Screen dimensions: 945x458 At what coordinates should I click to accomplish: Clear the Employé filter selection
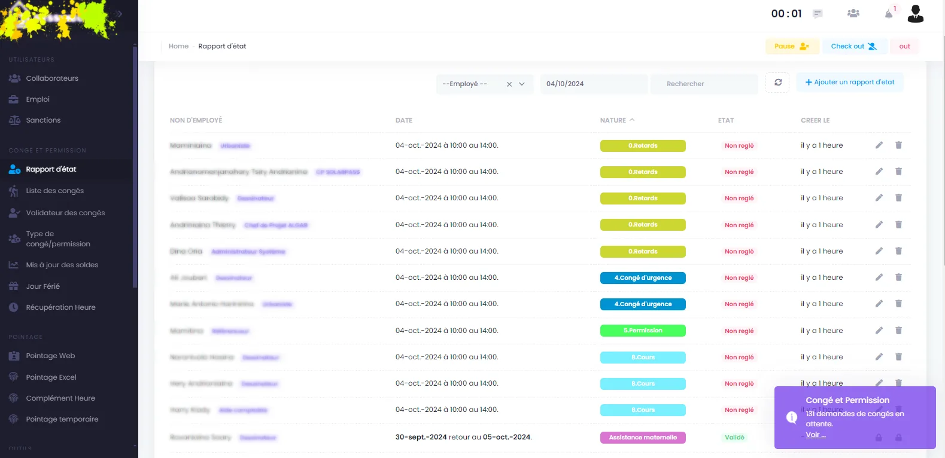point(509,84)
